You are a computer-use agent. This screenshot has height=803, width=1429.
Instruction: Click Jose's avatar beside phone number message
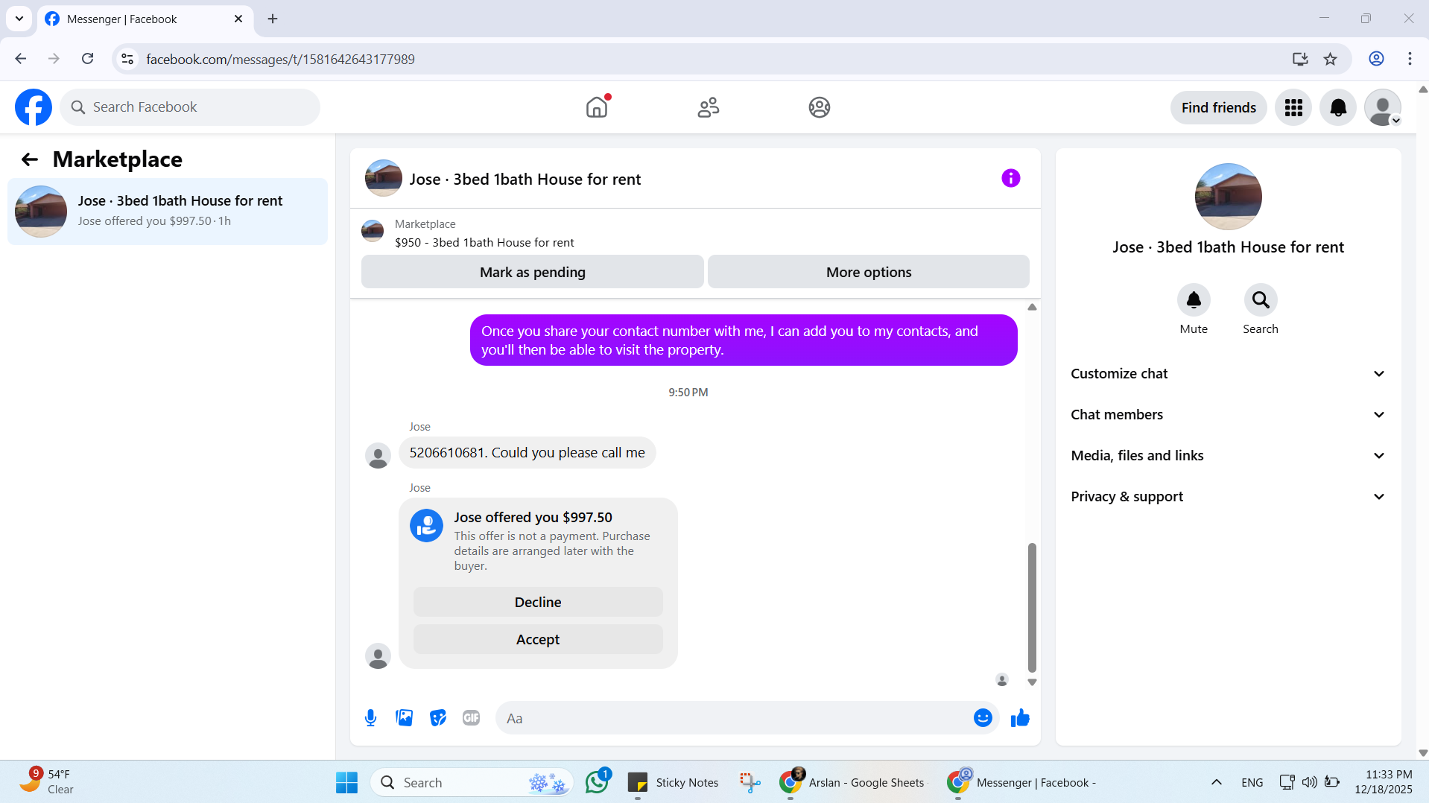pos(378,456)
